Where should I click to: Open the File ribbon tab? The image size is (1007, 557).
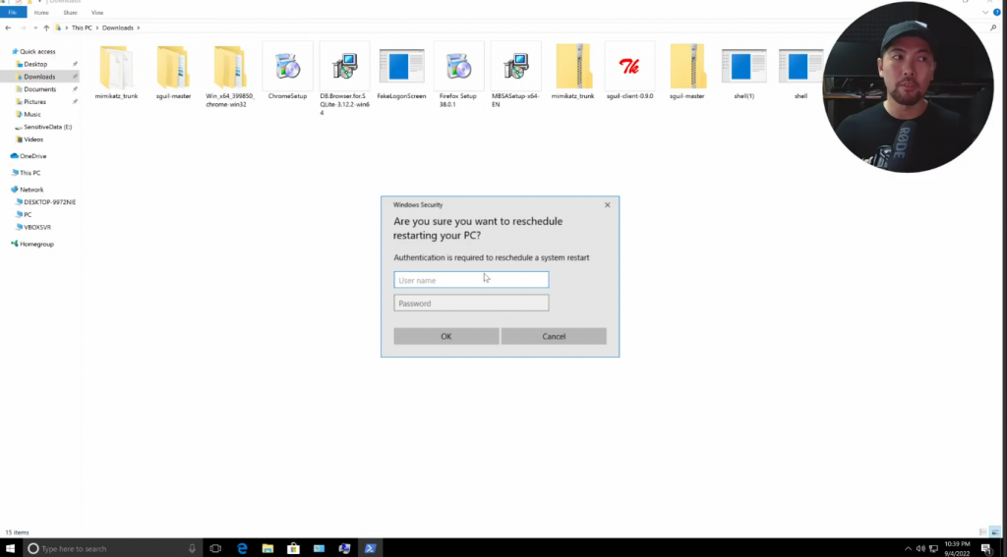click(x=12, y=12)
